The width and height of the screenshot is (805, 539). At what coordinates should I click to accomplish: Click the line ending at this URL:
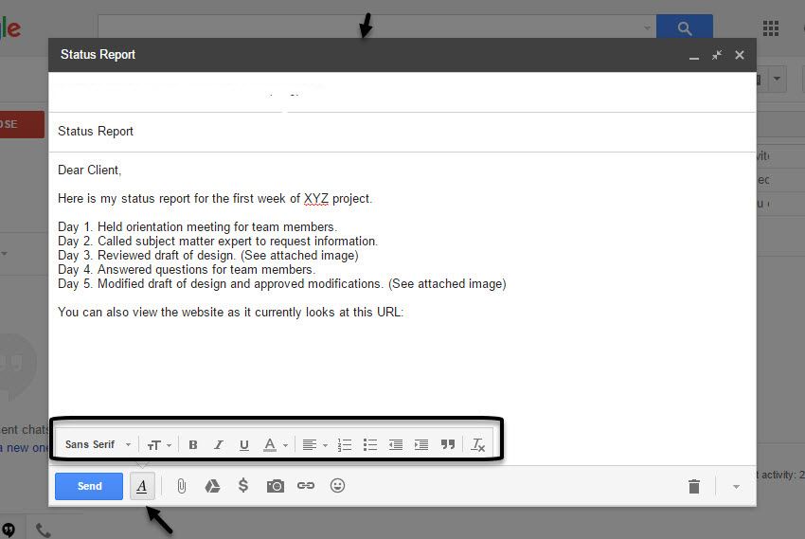pyautogui.click(x=230, y=312)
